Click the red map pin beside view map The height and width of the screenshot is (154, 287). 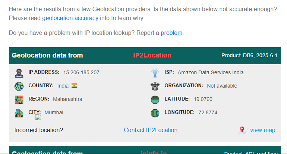(x=242, y=130)
